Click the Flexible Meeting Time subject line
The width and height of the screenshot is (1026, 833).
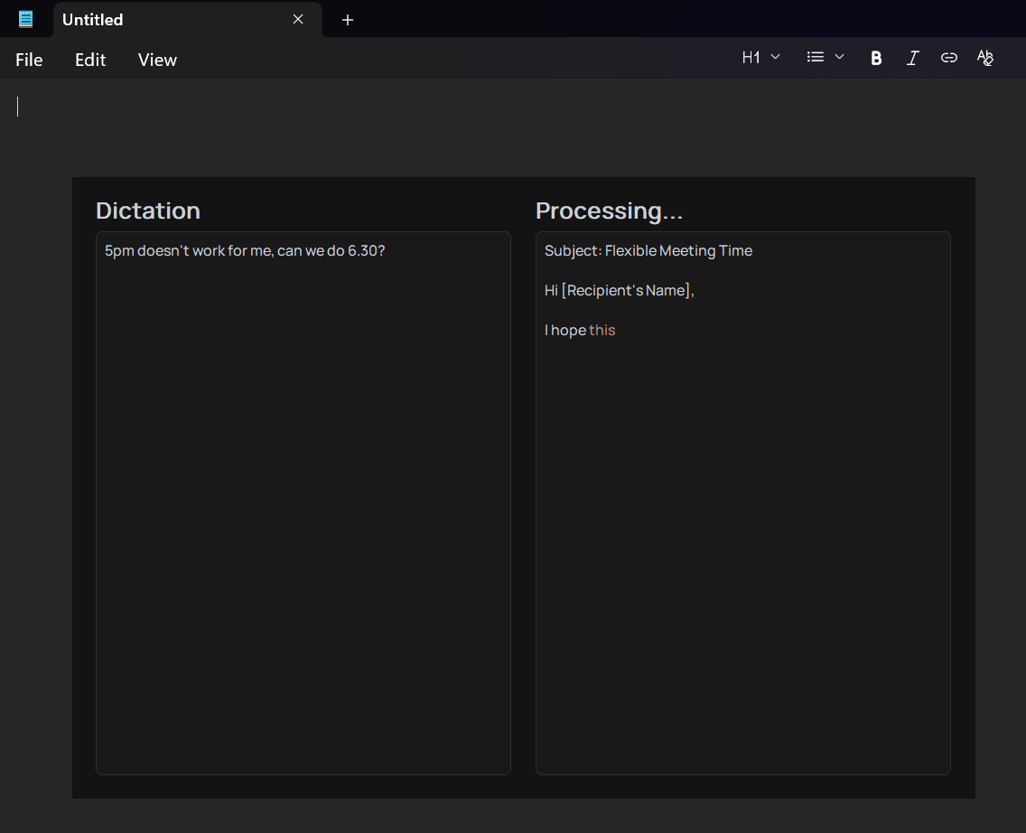click(648, 250)
